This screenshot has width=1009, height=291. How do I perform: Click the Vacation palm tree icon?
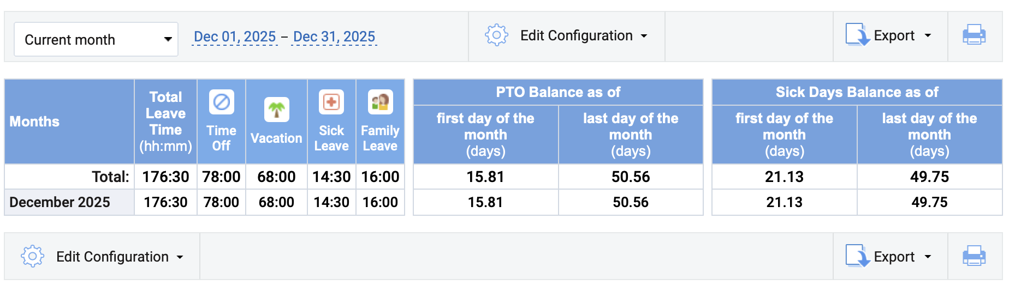pyautogui.click(x=277, y=110)
